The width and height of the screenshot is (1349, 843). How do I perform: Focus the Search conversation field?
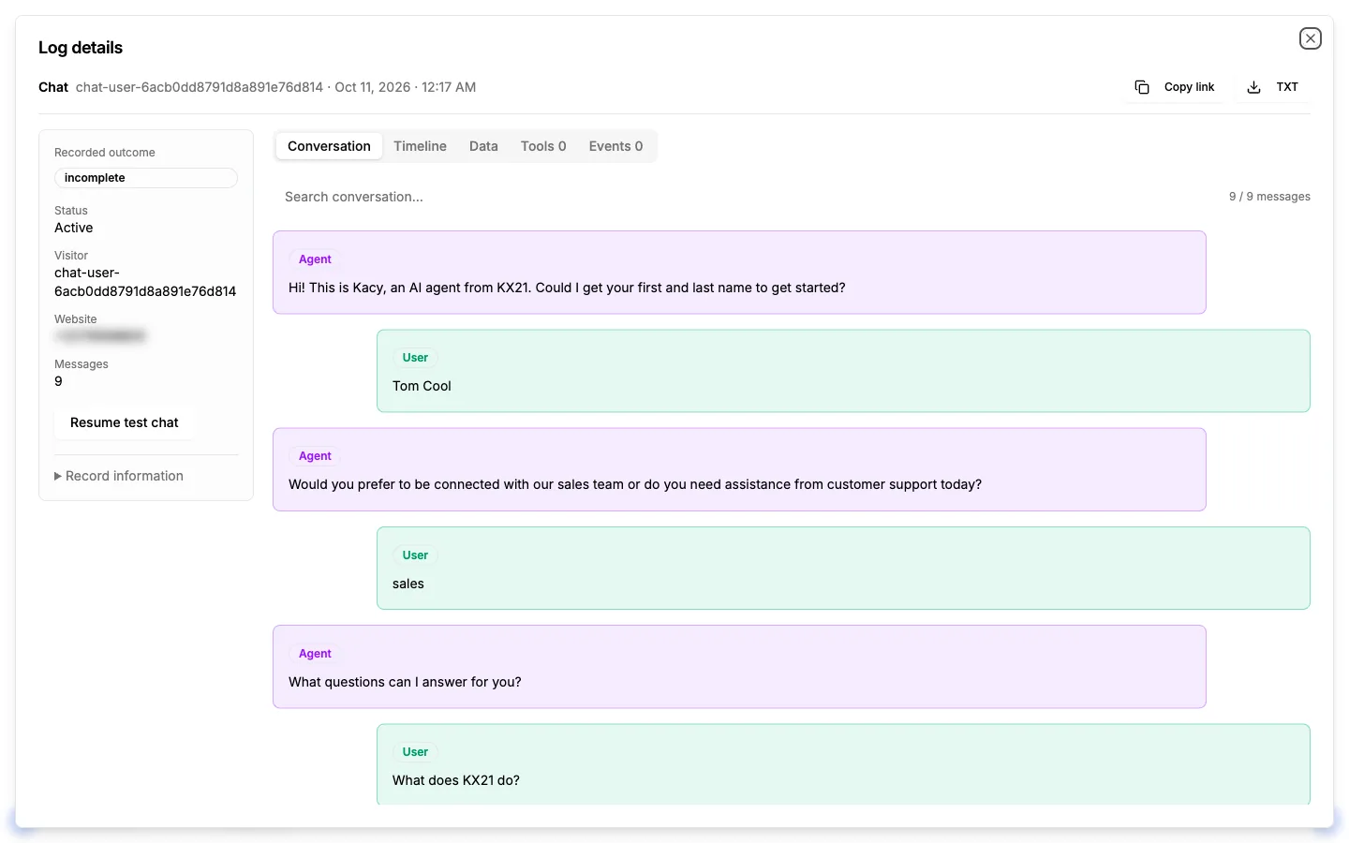coord(740,197)
